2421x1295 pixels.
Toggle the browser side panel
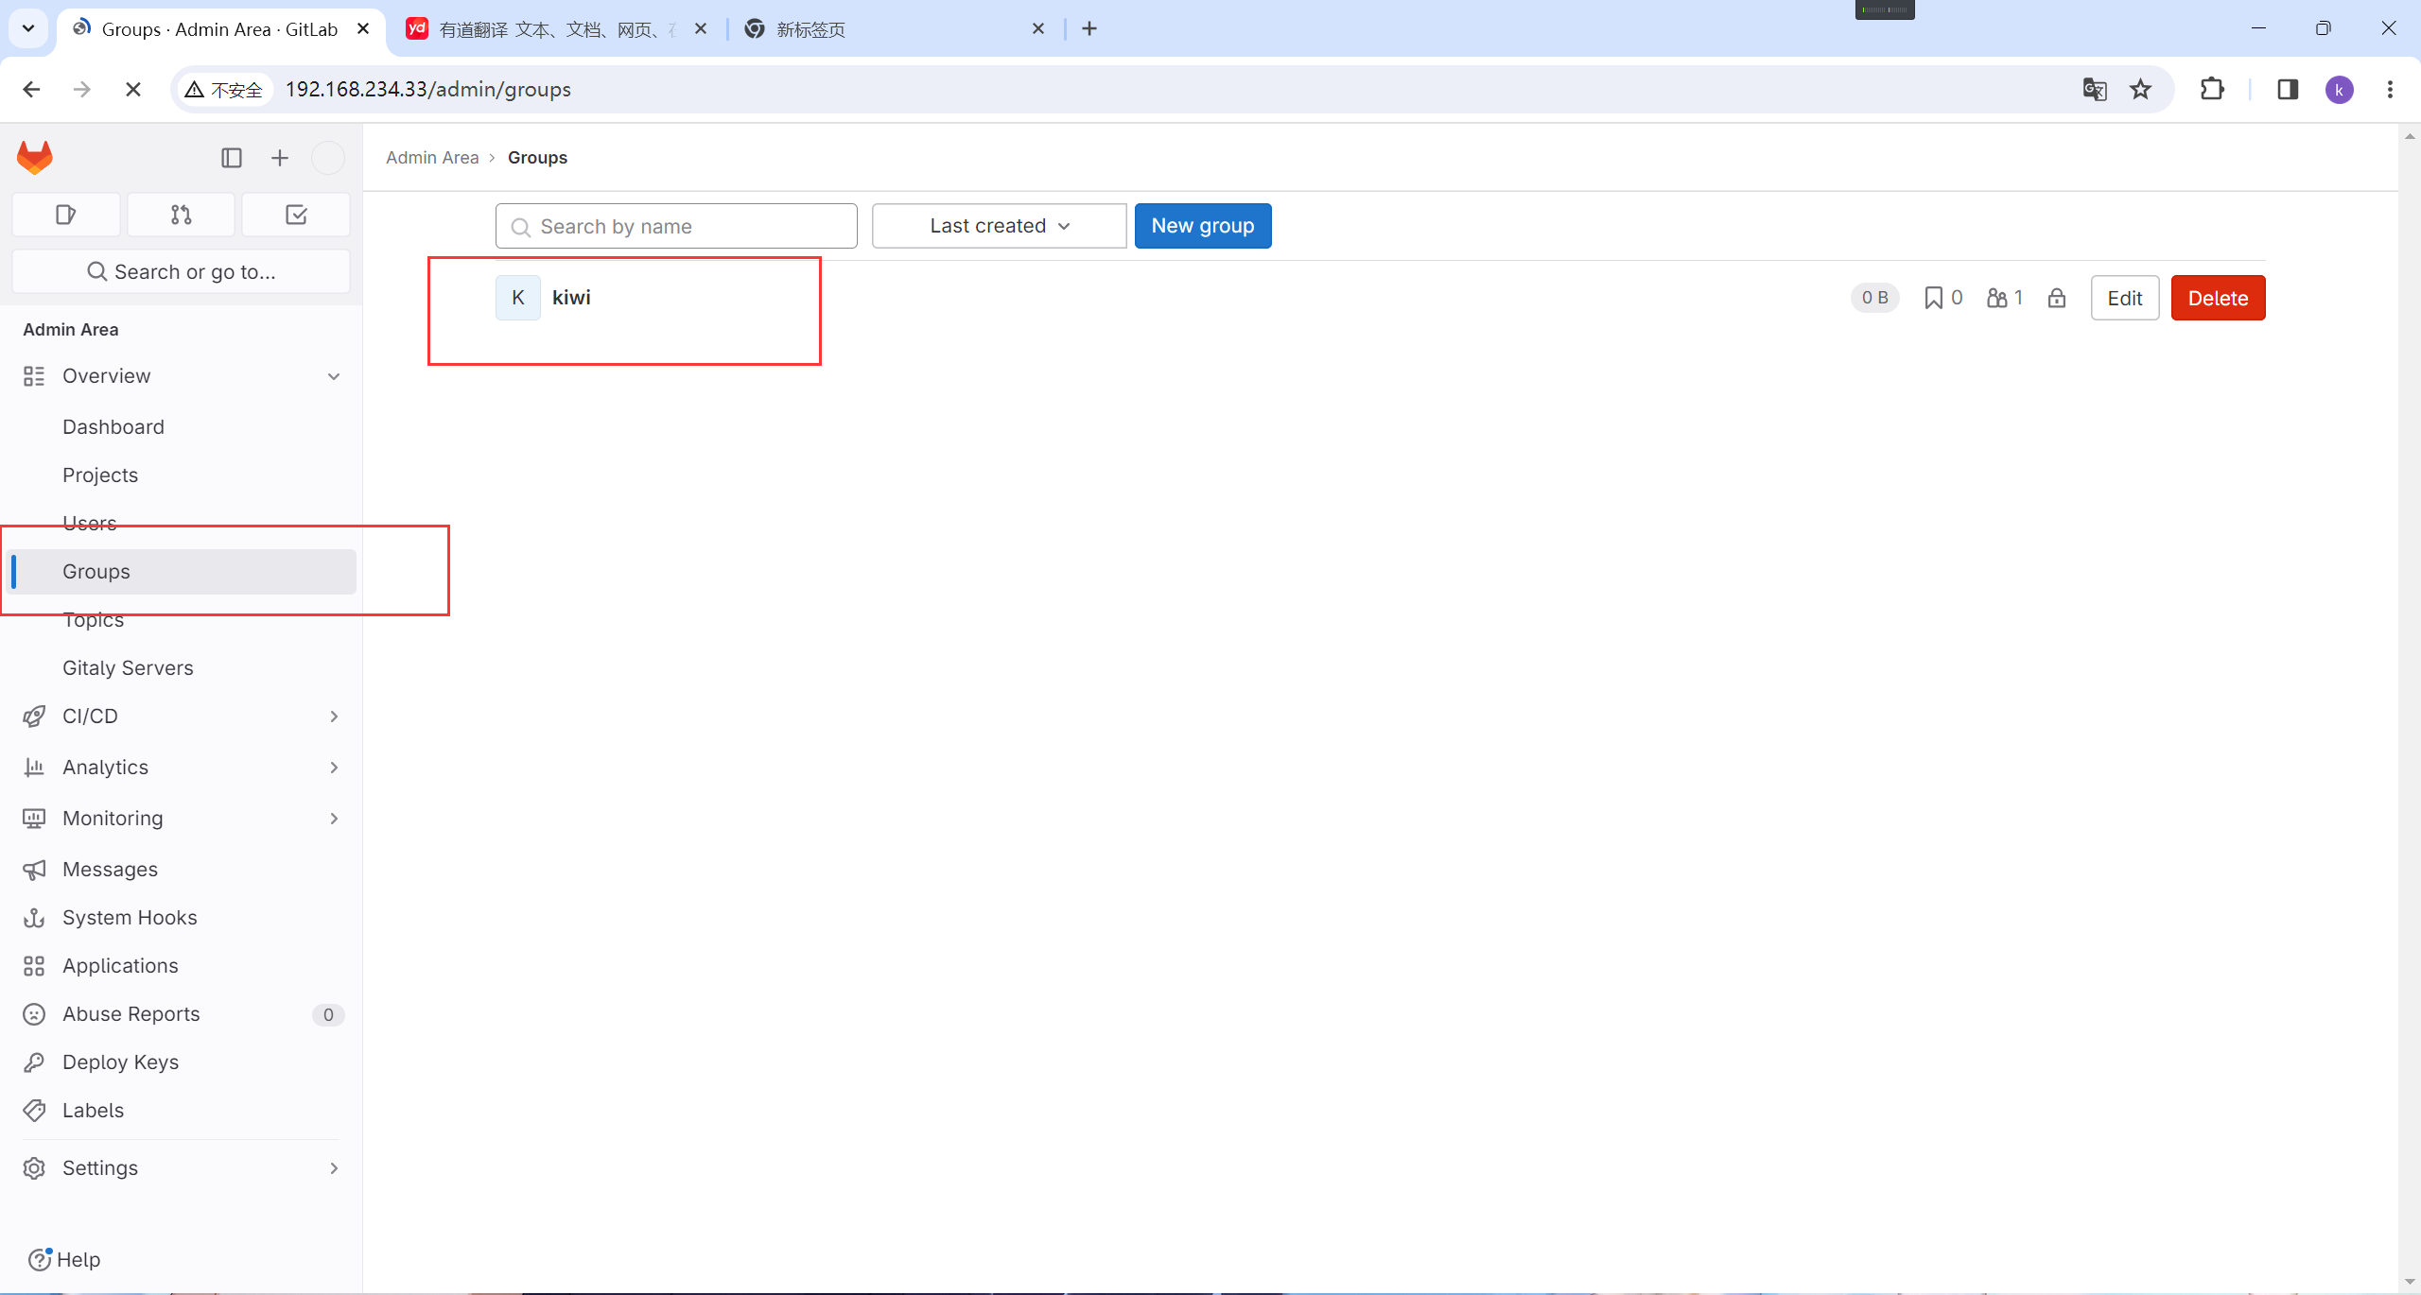pos(2287,90)
